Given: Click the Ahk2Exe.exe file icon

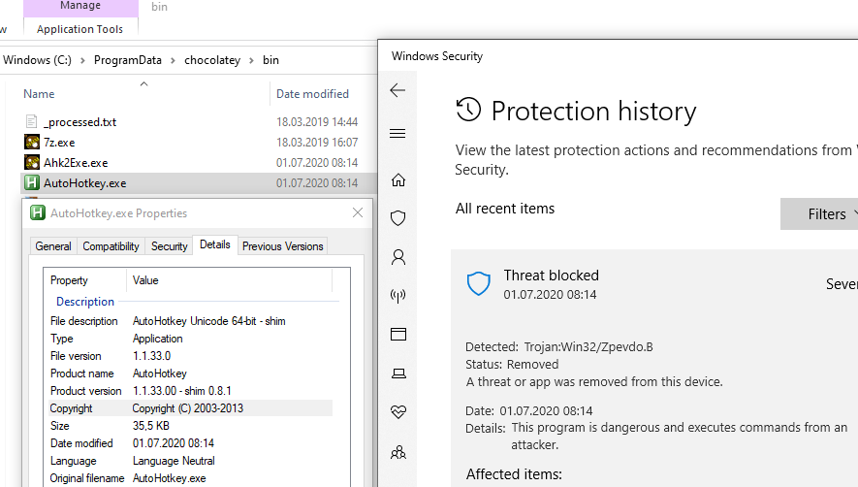Looking at the screenshot, I should point(32,162).
